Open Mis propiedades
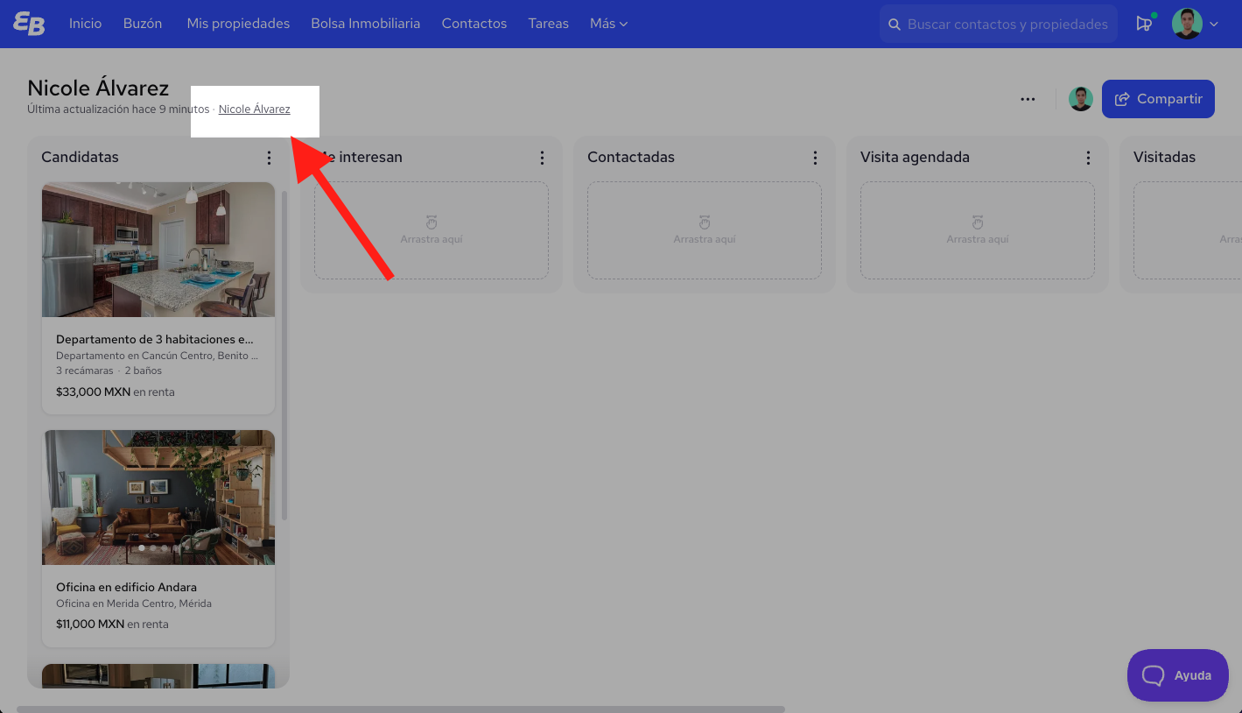This screenshot has height=713, width=1242. (x=238, y=24)
